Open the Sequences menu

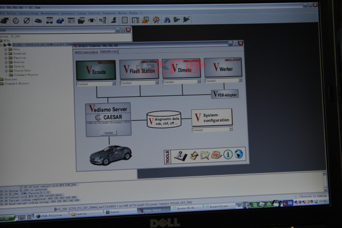[109, 13]
